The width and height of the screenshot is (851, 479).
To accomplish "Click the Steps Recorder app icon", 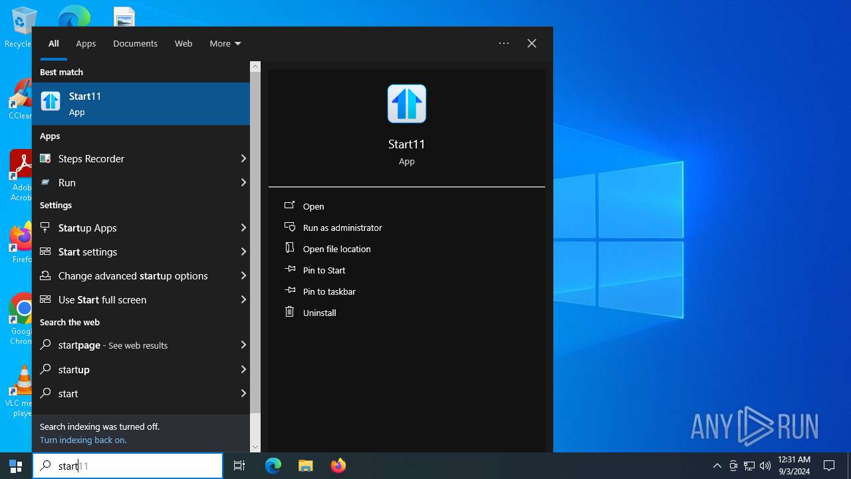I will coord(45,158).
